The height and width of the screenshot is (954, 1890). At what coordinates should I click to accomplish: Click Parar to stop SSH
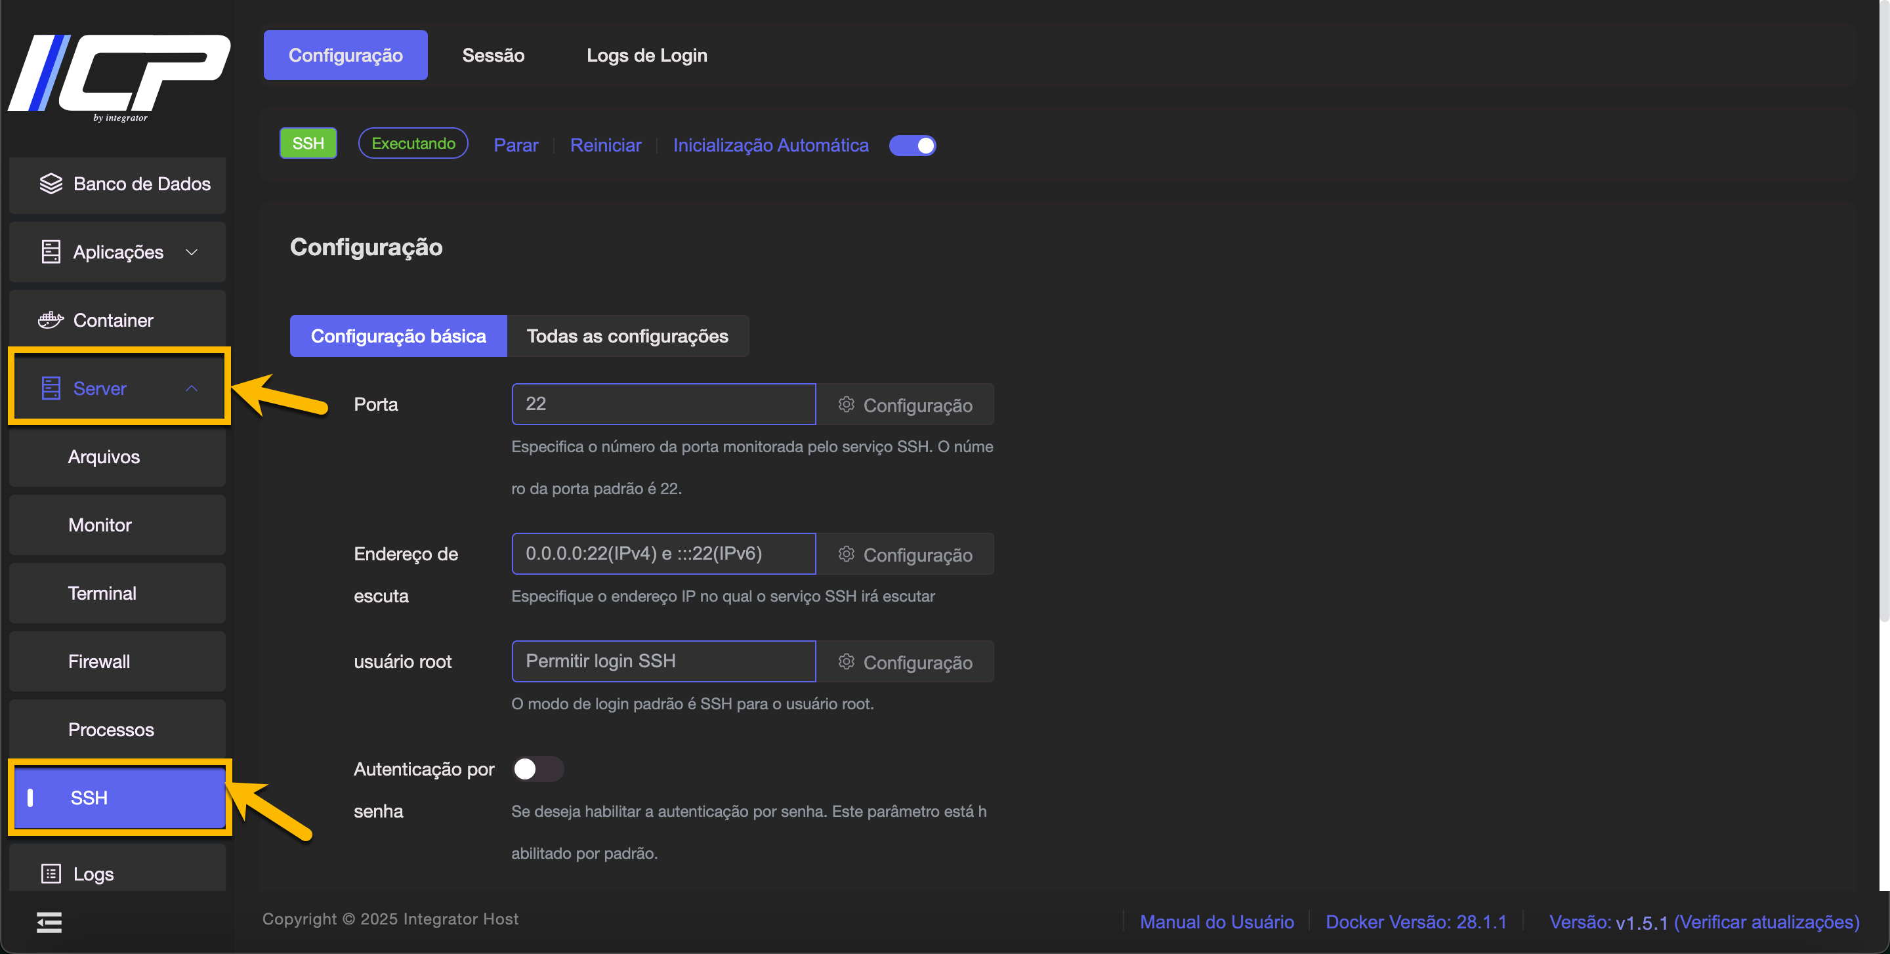tap(516, 145)
